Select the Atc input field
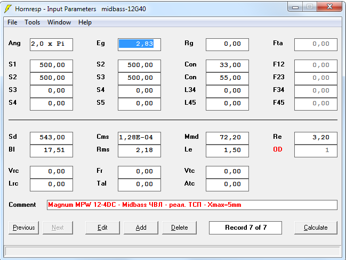This screenshot has height=260, width=346. coord(227,185)
